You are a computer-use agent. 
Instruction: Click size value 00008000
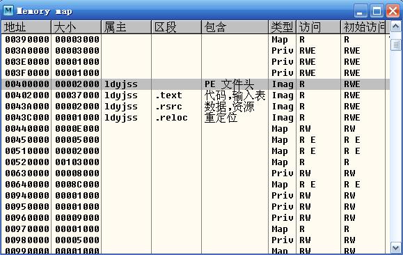77,173
